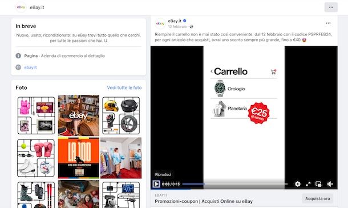Click the In breve heading
The image size is (348, 208).
[26, 26]
